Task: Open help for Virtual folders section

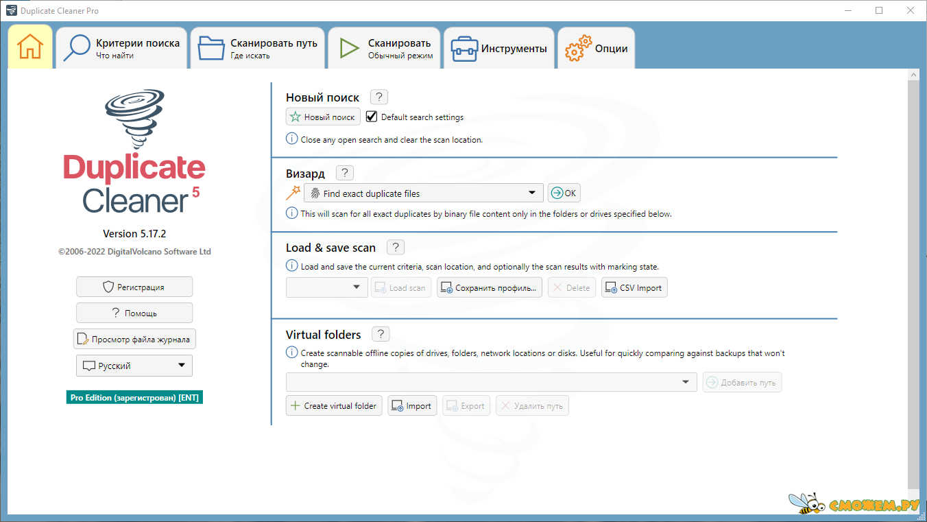Action: [381, 334]
